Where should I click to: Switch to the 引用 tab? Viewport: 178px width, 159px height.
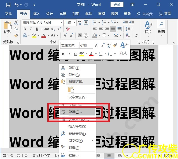[76, 14]
